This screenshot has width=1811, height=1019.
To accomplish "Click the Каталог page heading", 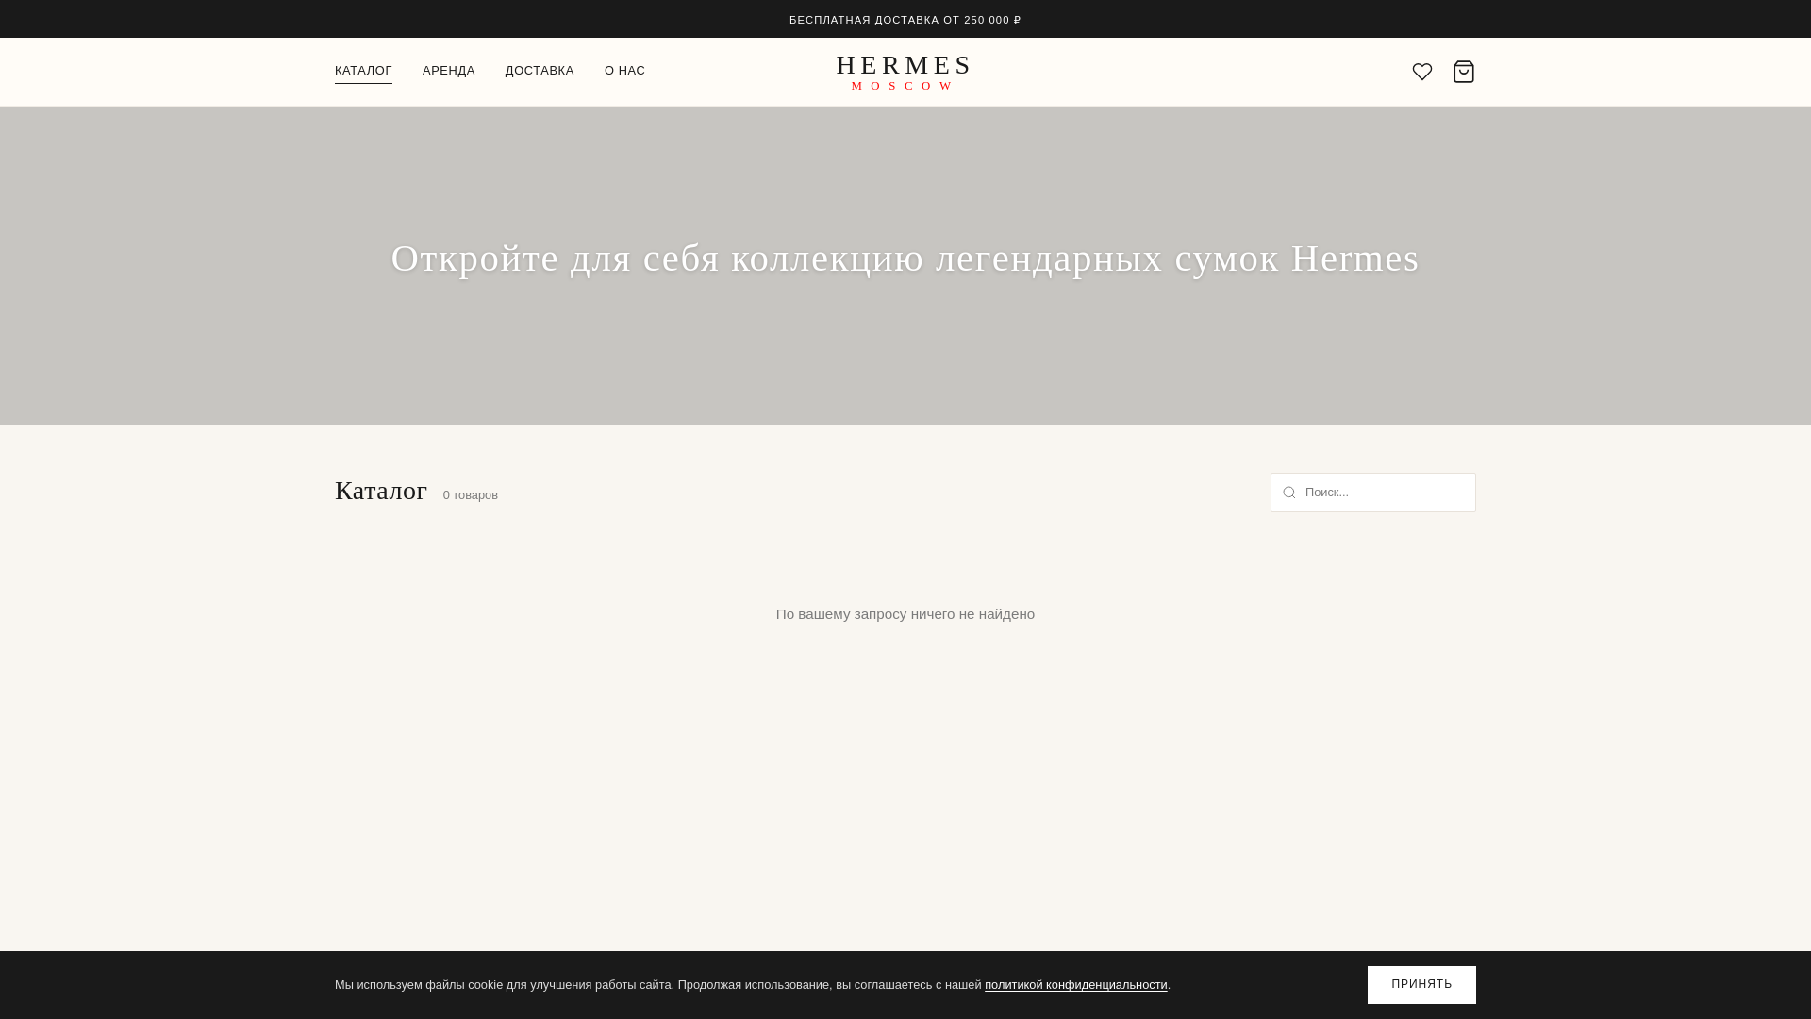I will [x=381, y=491].
